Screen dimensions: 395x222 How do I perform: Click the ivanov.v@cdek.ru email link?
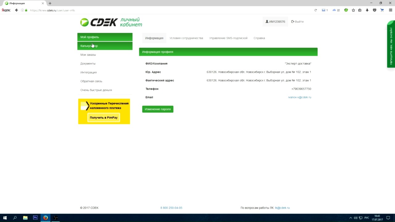[x=300, y=97]
